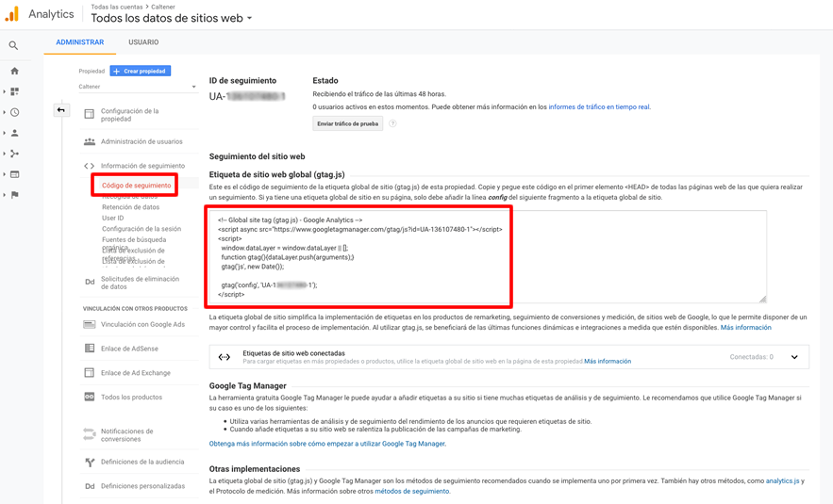This screenshot has height=504, width=833.
Task: Click inside the gtag.js tracking code text box
Action: click(x=488, y=257)
